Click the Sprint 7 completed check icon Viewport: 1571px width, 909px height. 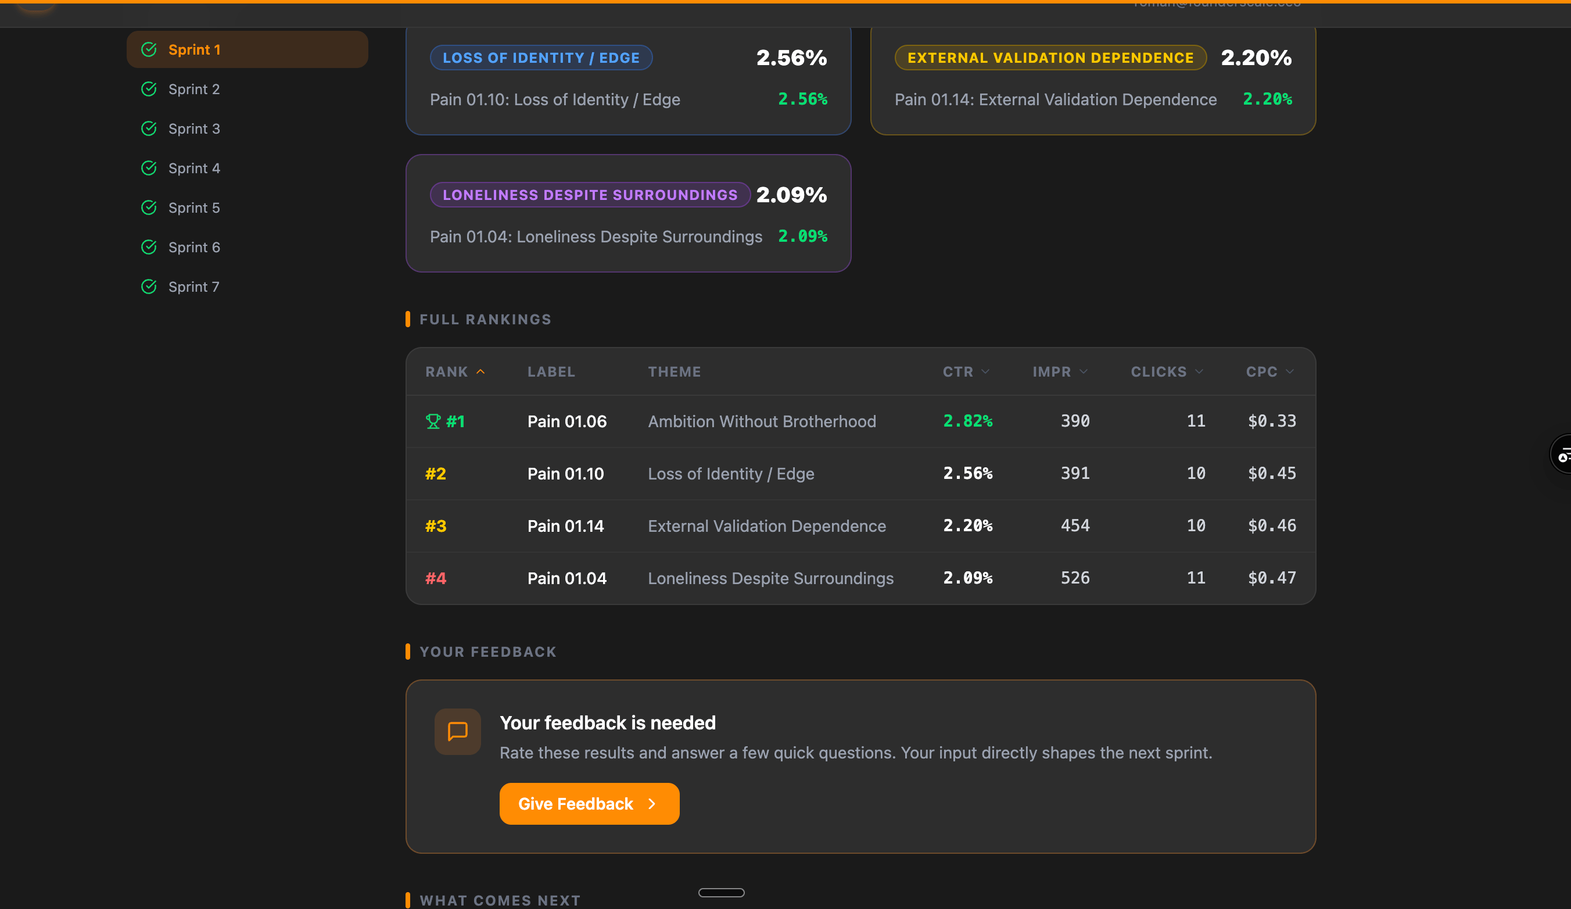[148, 287]
